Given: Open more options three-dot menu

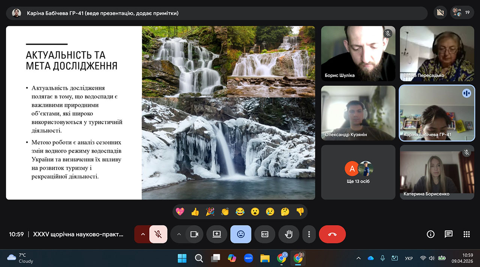Looking at the screenshot, I should [x=309, y=234].
